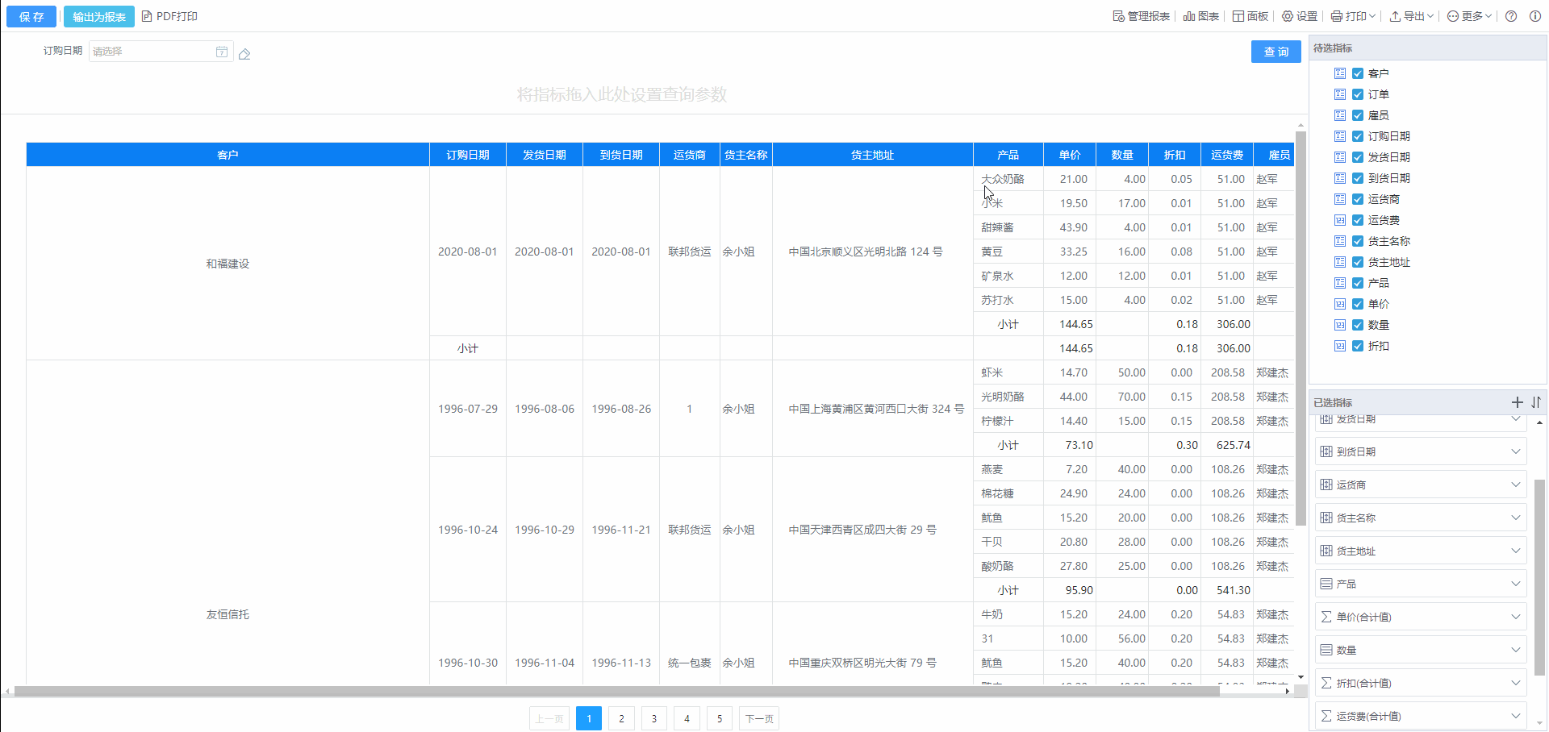Click the sort icon in 已选指标 header

pyautogui.click(x=1536, y=402)
